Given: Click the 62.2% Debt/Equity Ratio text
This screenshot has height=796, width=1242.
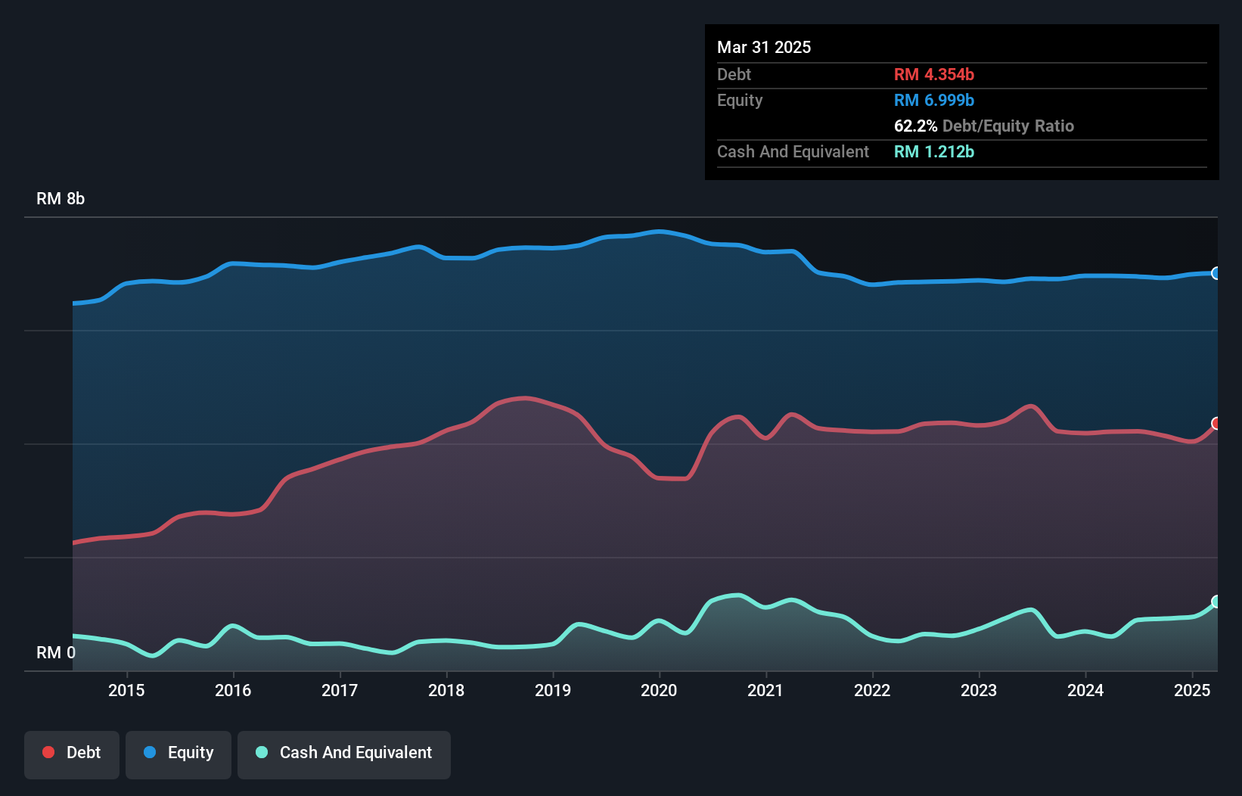Looking at the screenshot, I should pos(984,126).
